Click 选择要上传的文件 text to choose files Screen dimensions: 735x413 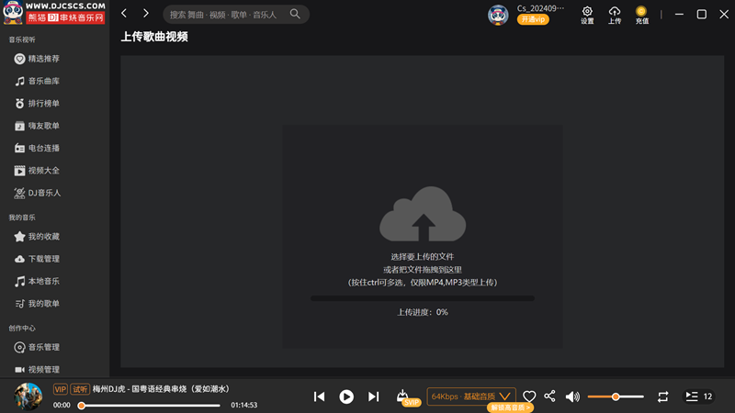point(423,257)
